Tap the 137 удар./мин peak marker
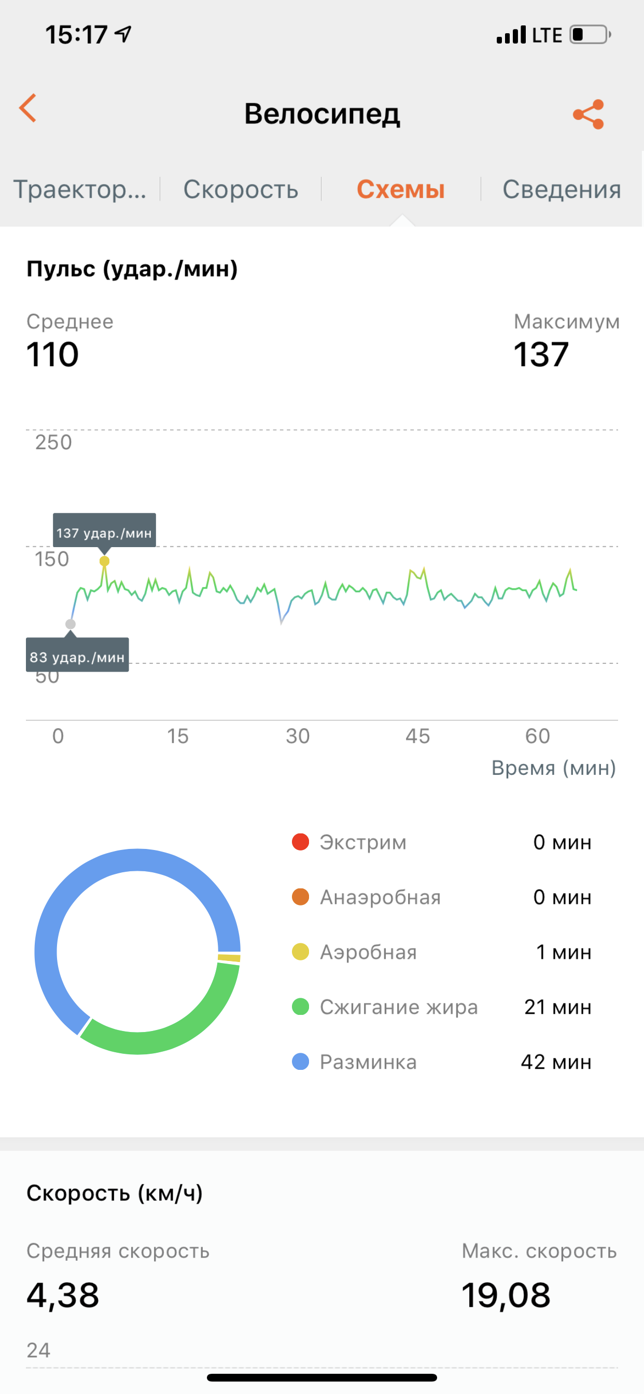This screenshot has width=644, height=1394. [x=104, y=561]
